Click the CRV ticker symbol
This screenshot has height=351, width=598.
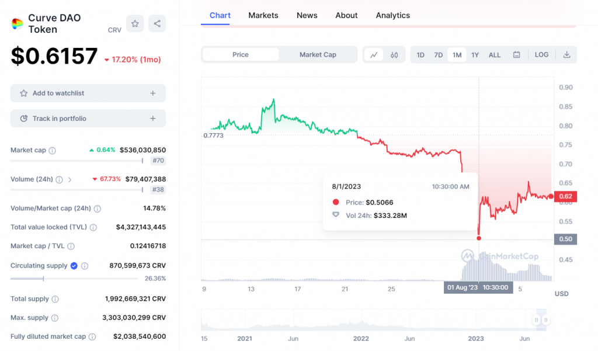(x=114, y=30)
